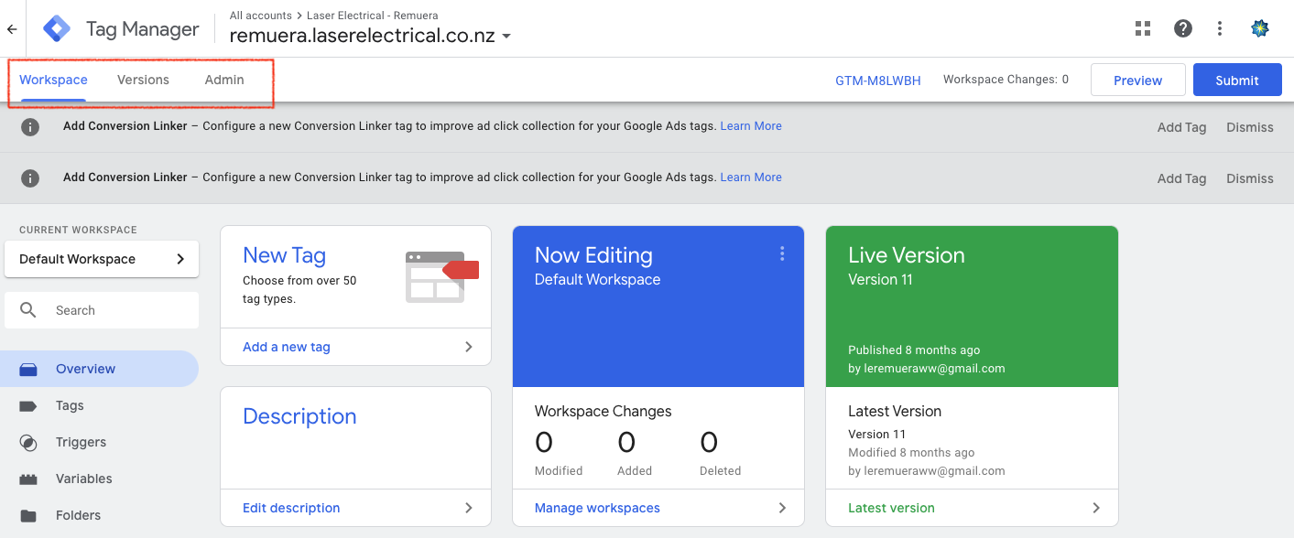1294x538 pixels.
Task: Click the CURRENT WORKSPACE label
Action: pos(78,231)
